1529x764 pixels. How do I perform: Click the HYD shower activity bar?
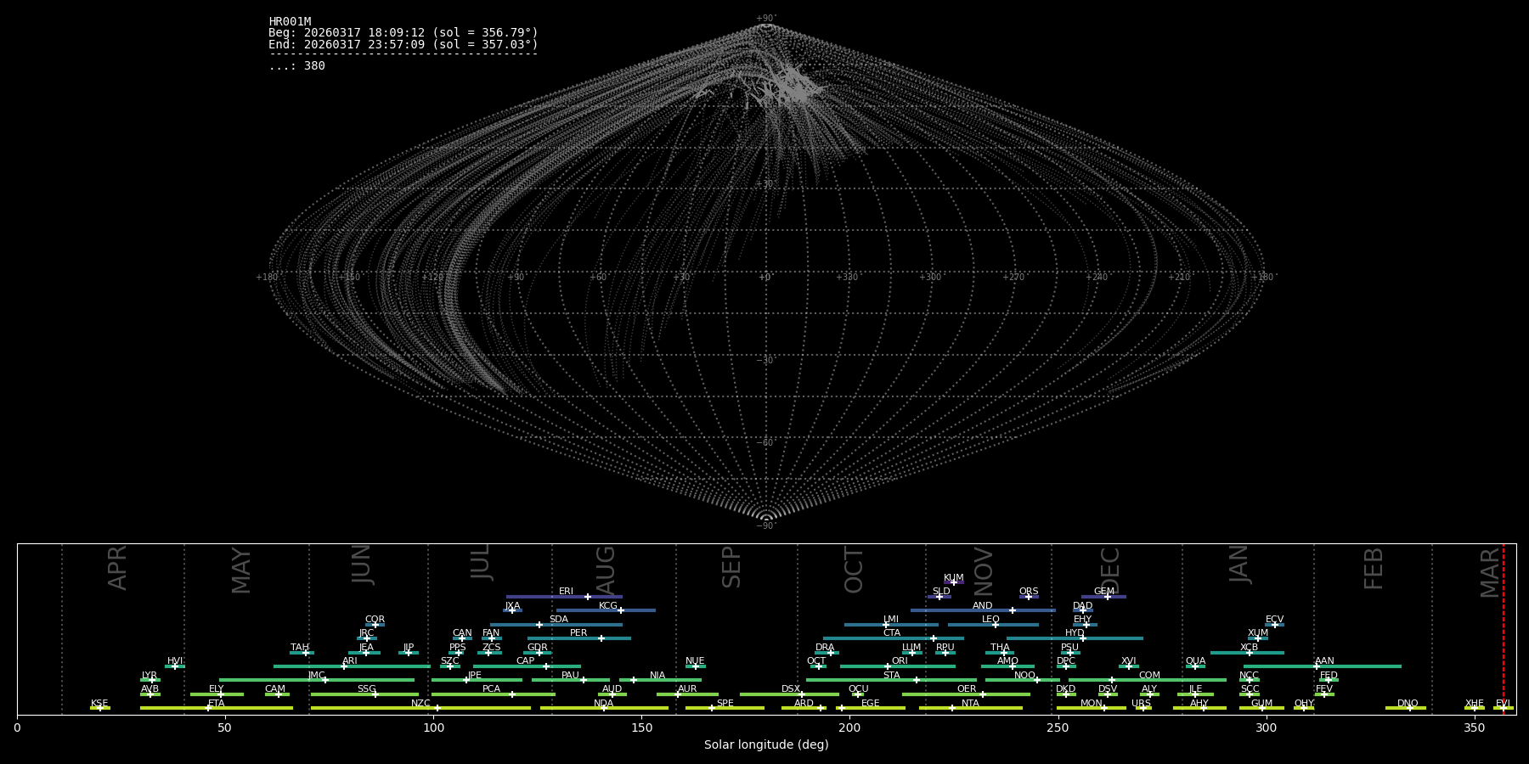(1075, 638)
